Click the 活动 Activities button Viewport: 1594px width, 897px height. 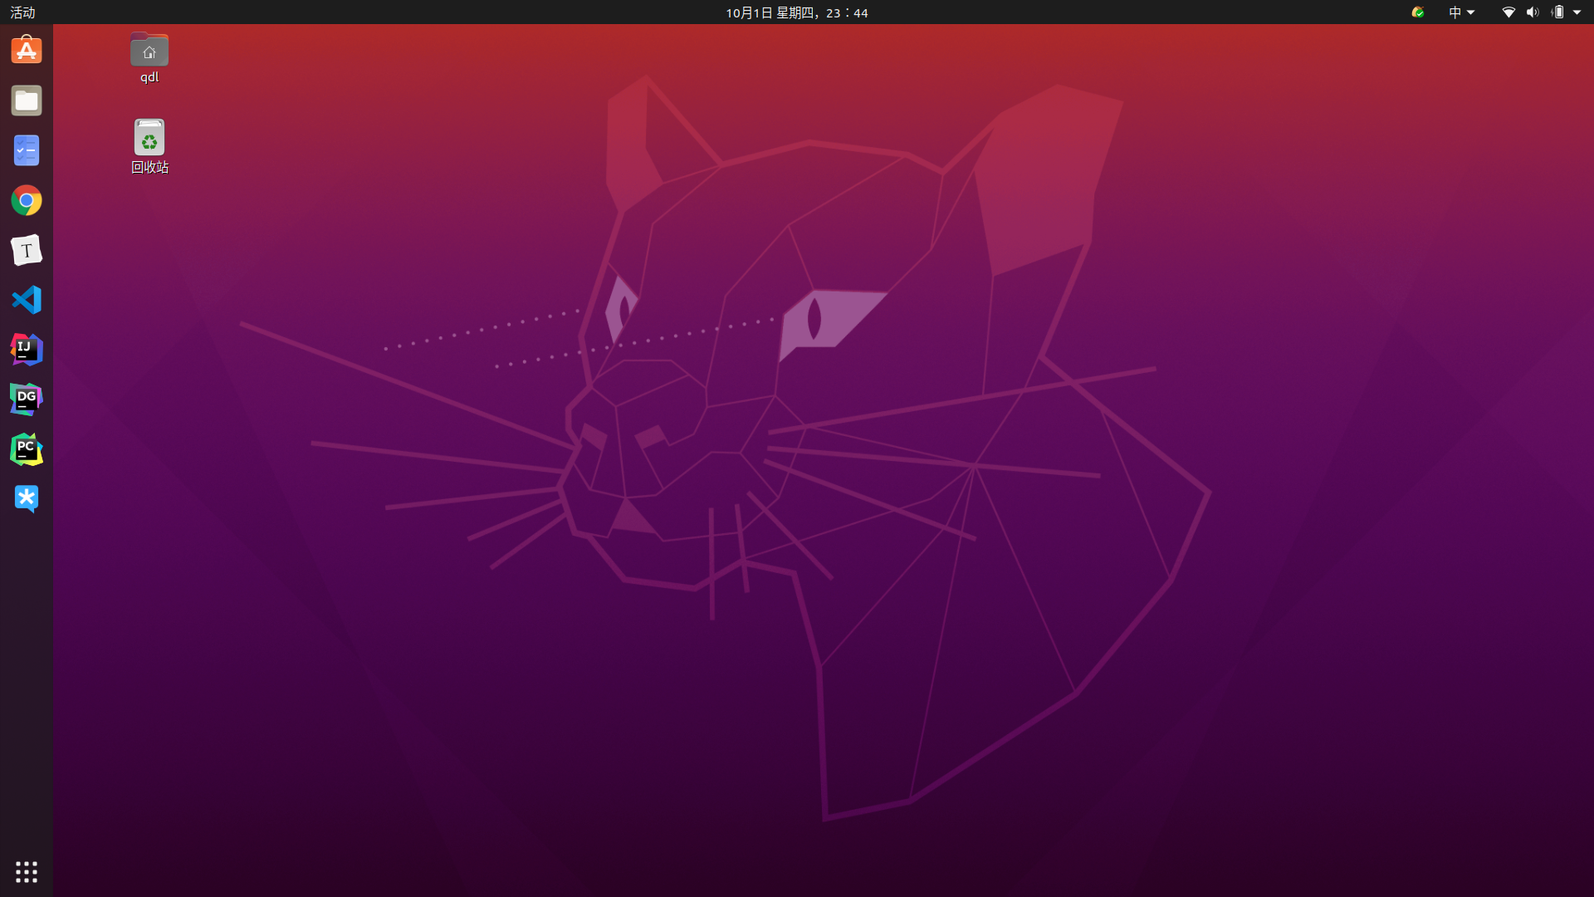click(x=22, y=12)
